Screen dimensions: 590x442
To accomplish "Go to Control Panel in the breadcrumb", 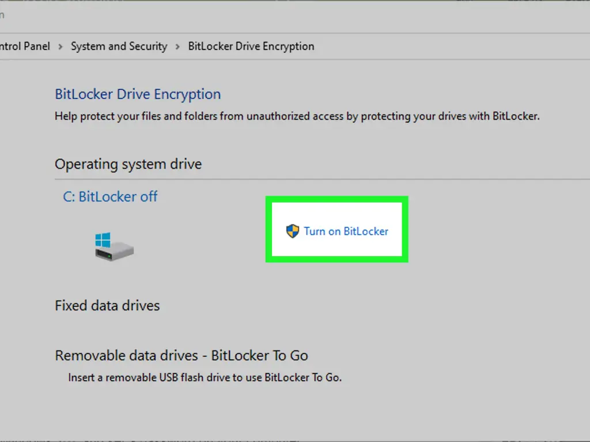I will pyautogui.click(x=25, y=47).
